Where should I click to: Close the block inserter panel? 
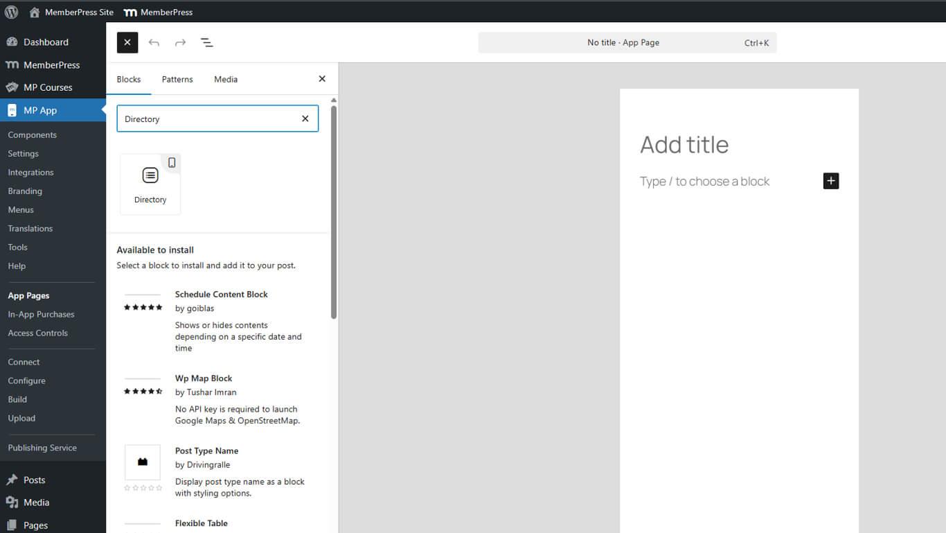pos(321,78)
